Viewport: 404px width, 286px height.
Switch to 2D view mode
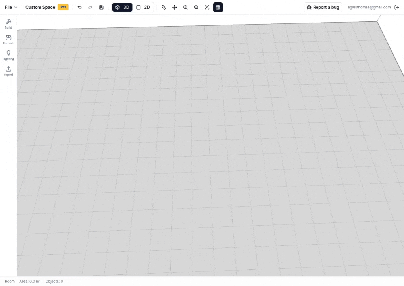(143, 7)
